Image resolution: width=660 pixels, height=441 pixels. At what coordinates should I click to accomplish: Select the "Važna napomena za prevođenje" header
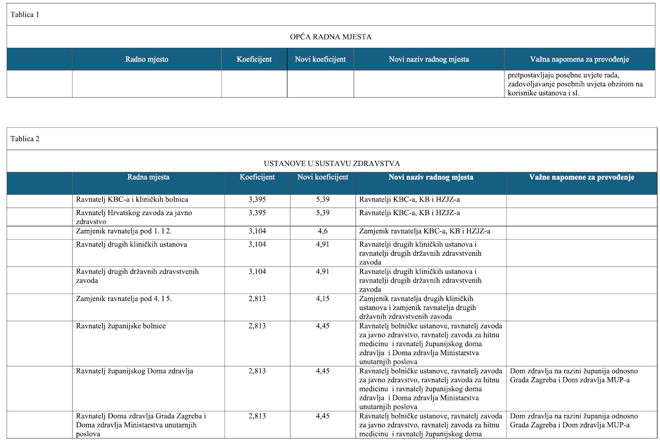[579, 59]
